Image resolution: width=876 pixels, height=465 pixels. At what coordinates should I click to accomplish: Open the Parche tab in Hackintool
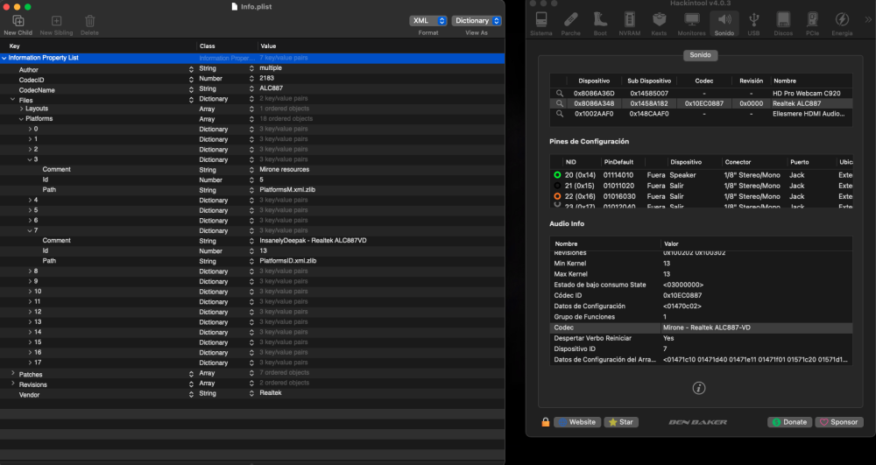click(570, 24)
